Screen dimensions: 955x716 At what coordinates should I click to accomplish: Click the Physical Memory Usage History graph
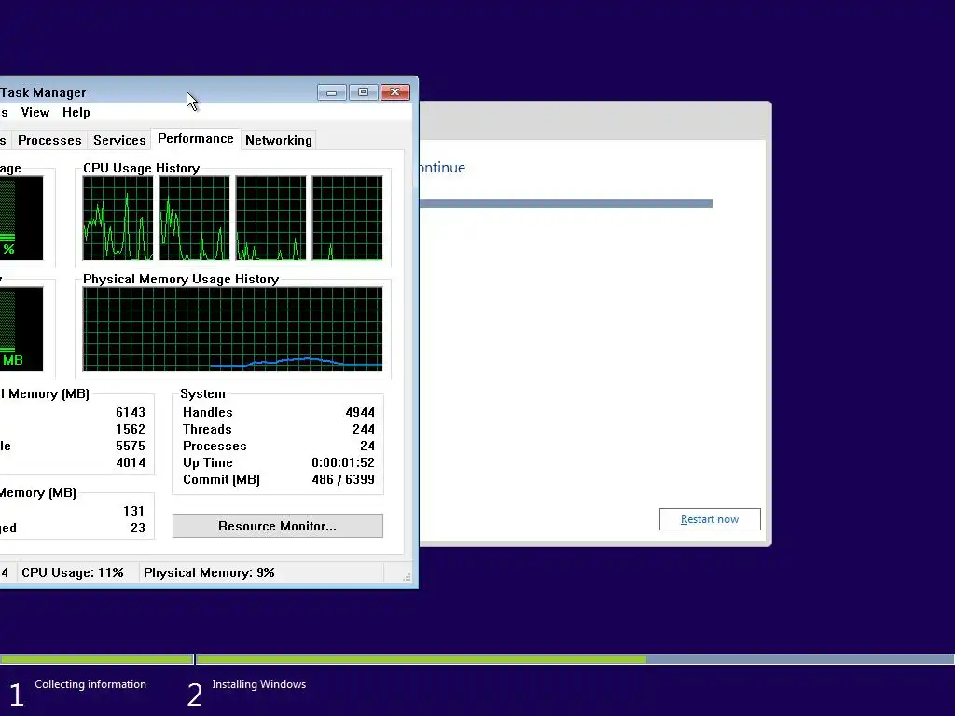(x=232, y=329)
